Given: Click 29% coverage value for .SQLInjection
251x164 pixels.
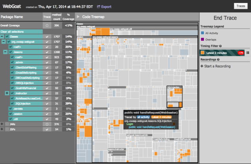Looking at the screenshot, I should click(x=68, y=103).
